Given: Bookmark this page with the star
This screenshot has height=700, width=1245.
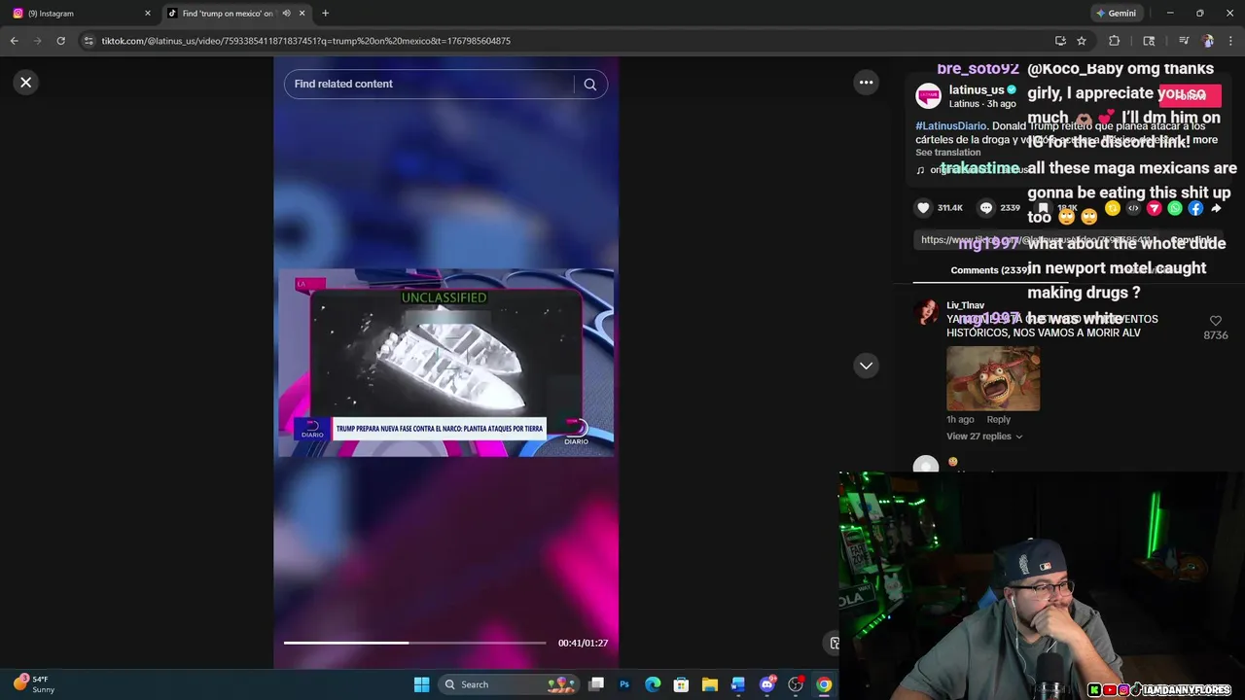Looking at the screenshot, I should click(1082, 41).
